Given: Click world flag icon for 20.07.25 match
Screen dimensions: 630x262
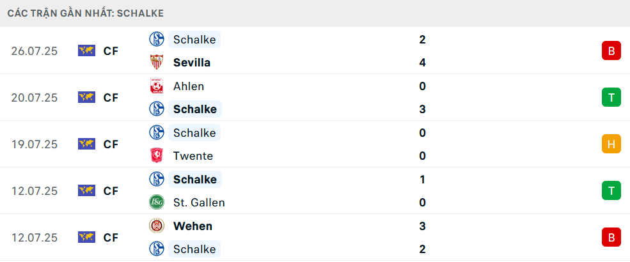Looking at the screenshot, I should point(86,97).
